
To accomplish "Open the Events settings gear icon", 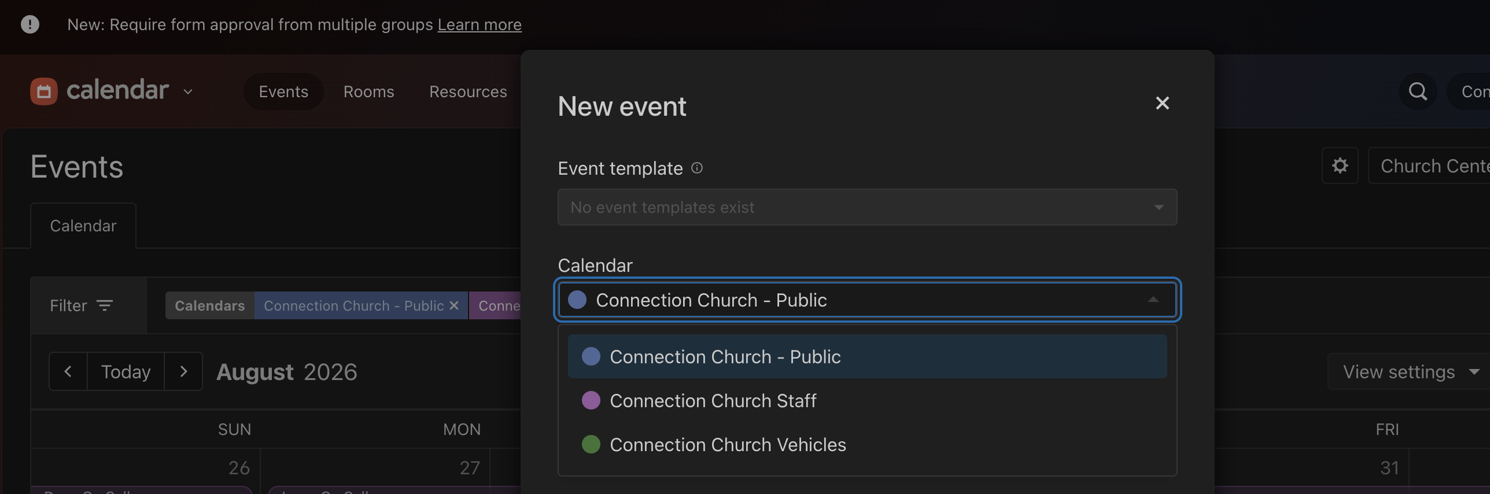I will 1340,166.
